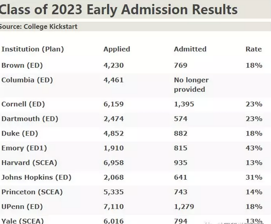Image resolution: width=271 pixels, height=224 pixels.
Task: Click the "Applied" column header
Action: 117,49
